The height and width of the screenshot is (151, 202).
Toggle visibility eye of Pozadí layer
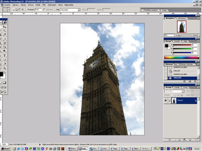(166, 101)
